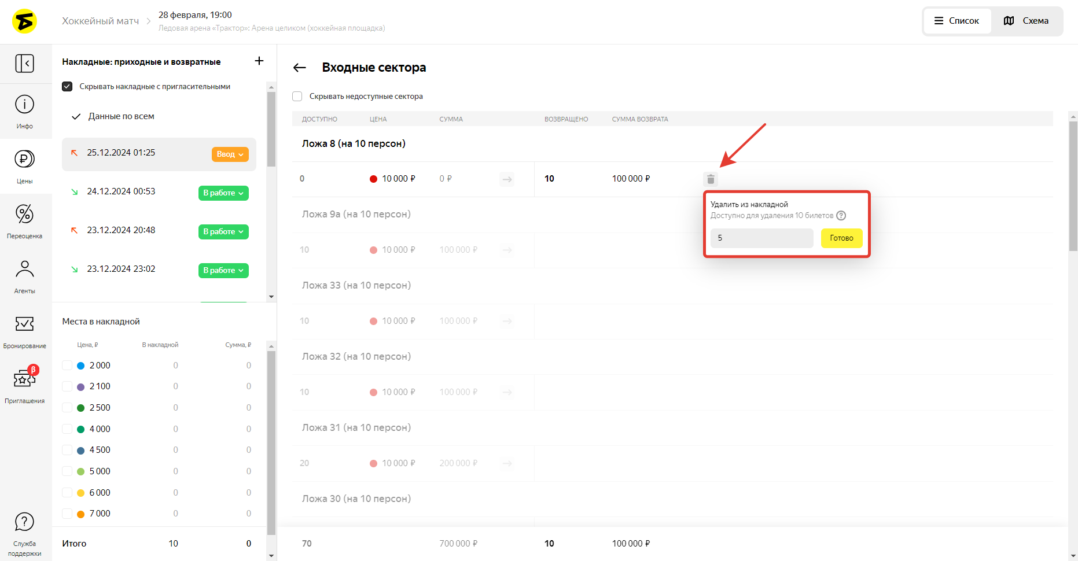Open Ввод status dropdown for 25.12.2024
Image resolution: width=1078 pixels, height=561 pixels.
tap(230, 154)
